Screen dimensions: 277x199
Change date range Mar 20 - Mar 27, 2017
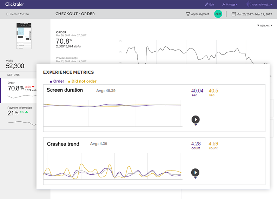pyautogui.click(x=254, y=14)
